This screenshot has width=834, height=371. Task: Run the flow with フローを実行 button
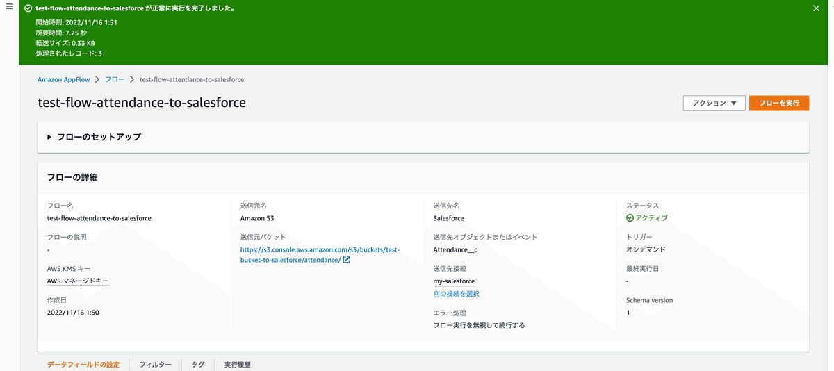click(779, 103)
